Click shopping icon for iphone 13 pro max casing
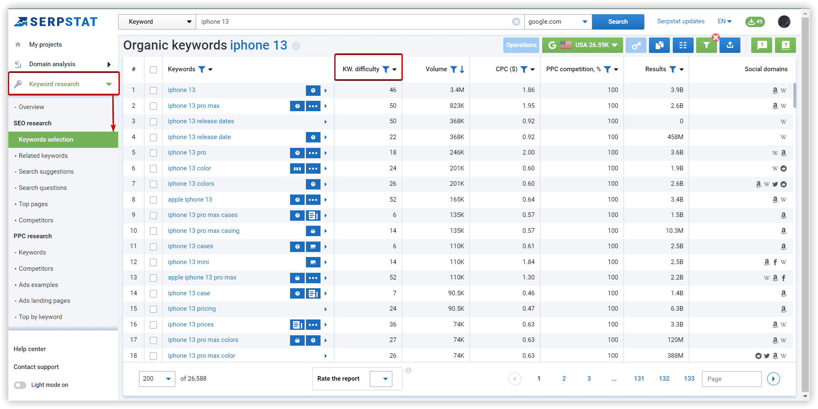The height and width of the screenshot is (409, 818). coord(313,231)
